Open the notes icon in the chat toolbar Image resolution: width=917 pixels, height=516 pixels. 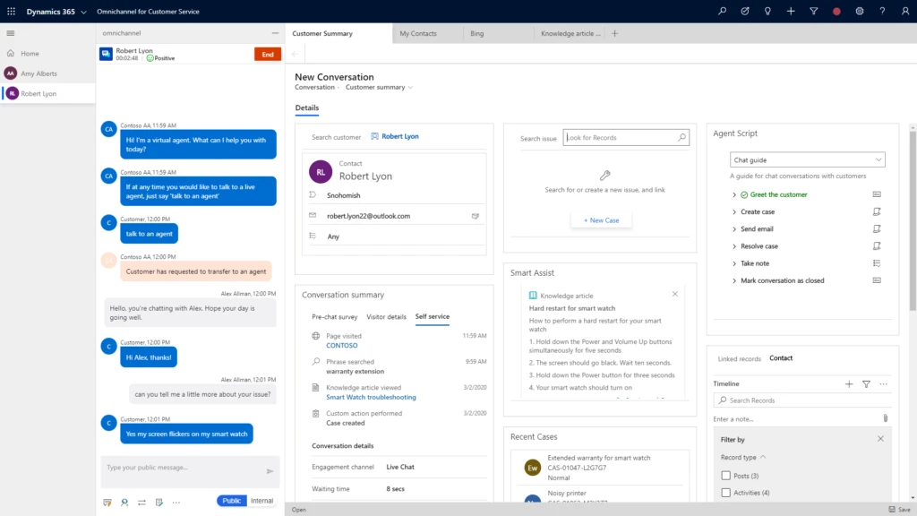tap(159, 502)
